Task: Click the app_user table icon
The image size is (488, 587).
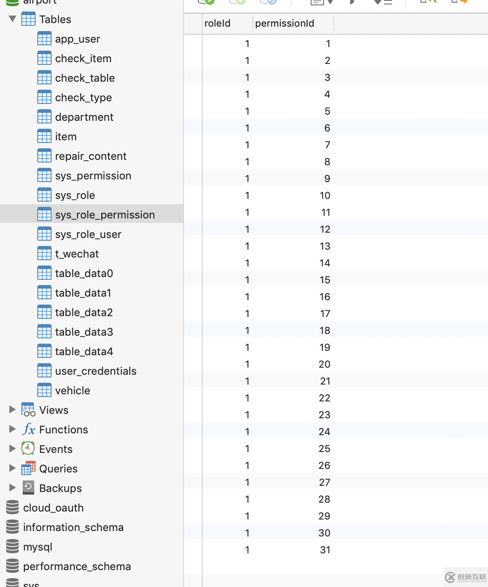Action: (x=44, y=39)
